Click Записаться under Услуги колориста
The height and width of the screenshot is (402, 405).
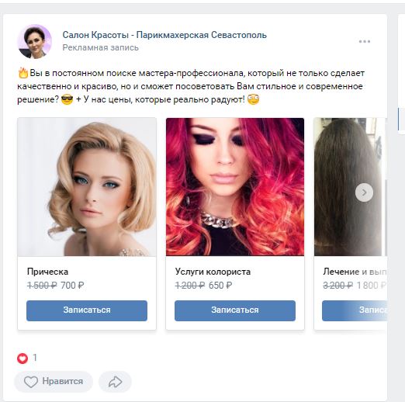(235, 310)
